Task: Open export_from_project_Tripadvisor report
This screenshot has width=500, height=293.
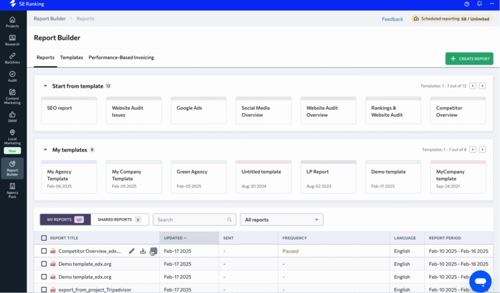Action: click(95, 290)
